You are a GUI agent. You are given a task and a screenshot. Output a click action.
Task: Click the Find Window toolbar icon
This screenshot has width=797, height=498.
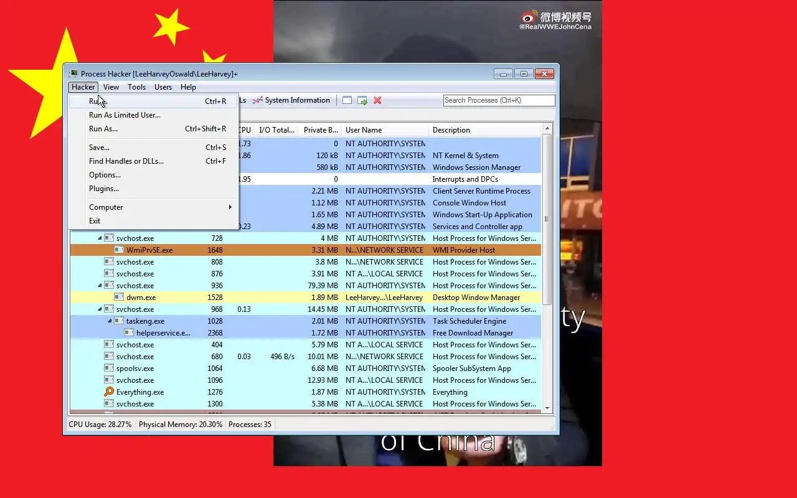[347, 100]
